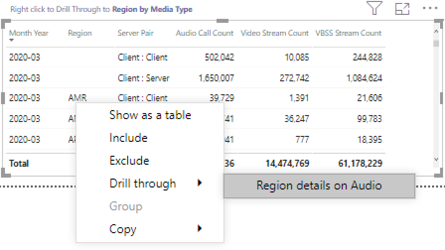The width and height of the screenshot is (445, 250).
Task: Select the AMR region cell
Action: click(77, 98)
